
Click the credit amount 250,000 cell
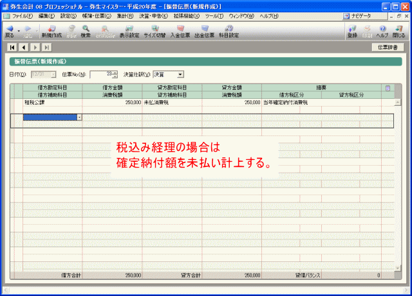click(x=232, y=103)
